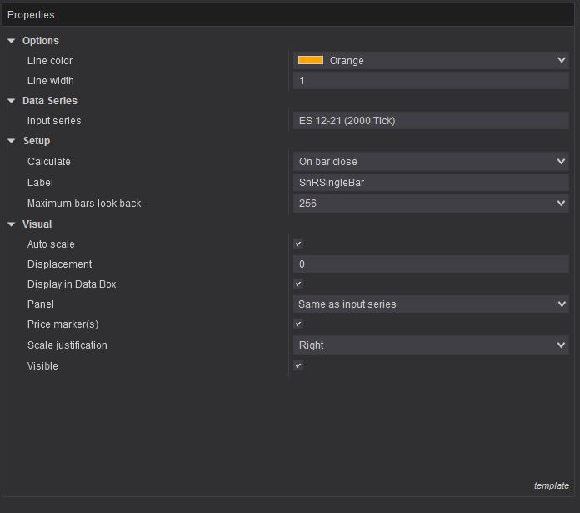Toggle the Visible checkbox

pyautogui.click(x=298, y=366)
